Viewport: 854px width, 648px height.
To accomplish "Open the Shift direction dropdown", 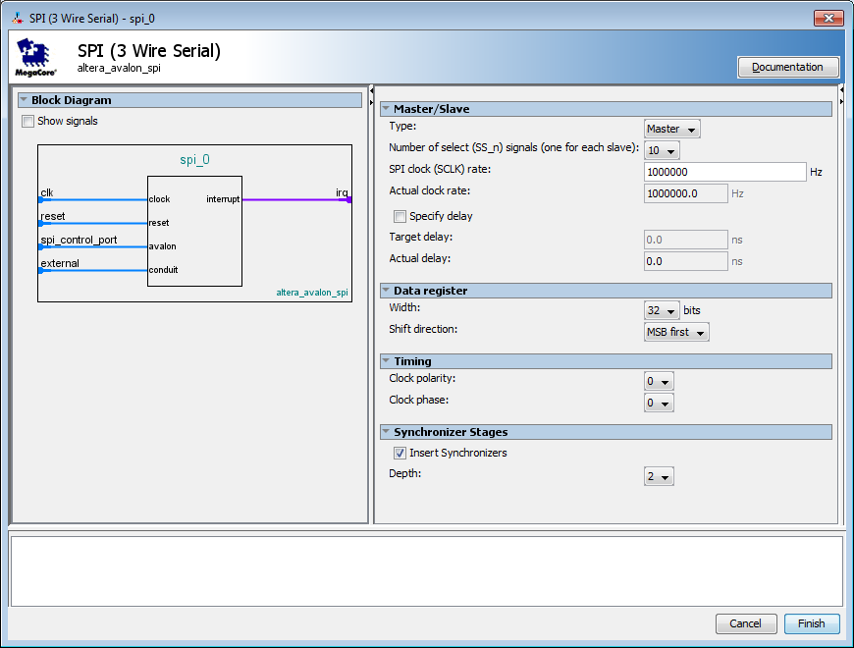I will [676, 332].
